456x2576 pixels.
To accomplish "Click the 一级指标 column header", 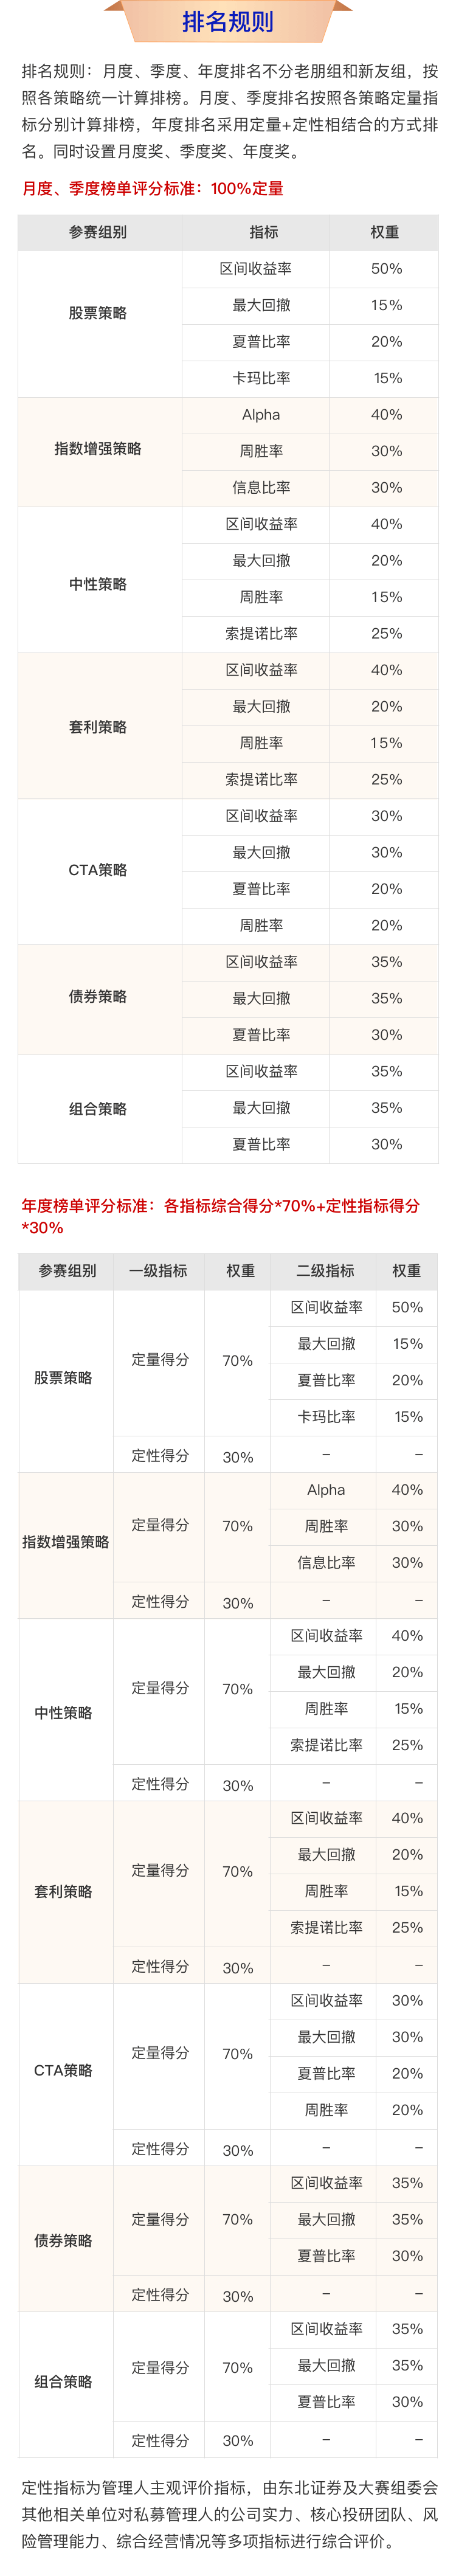I will tap(158, 1270).
